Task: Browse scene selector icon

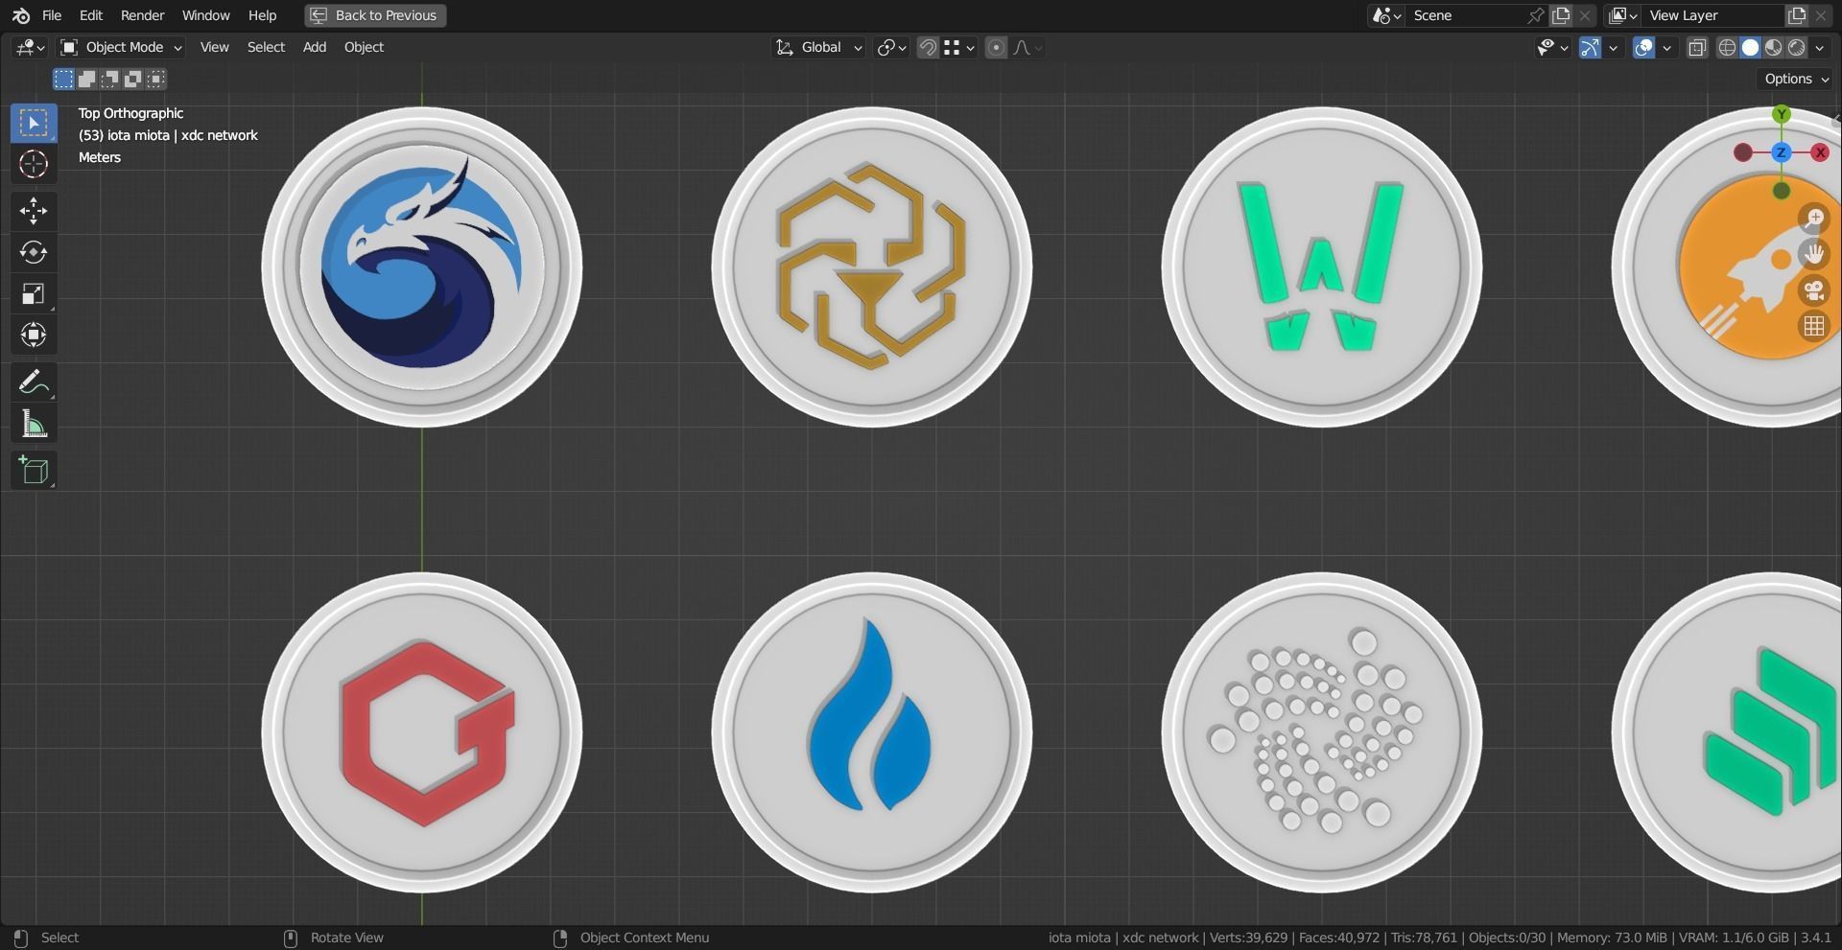Action: tap(1386, 15)
